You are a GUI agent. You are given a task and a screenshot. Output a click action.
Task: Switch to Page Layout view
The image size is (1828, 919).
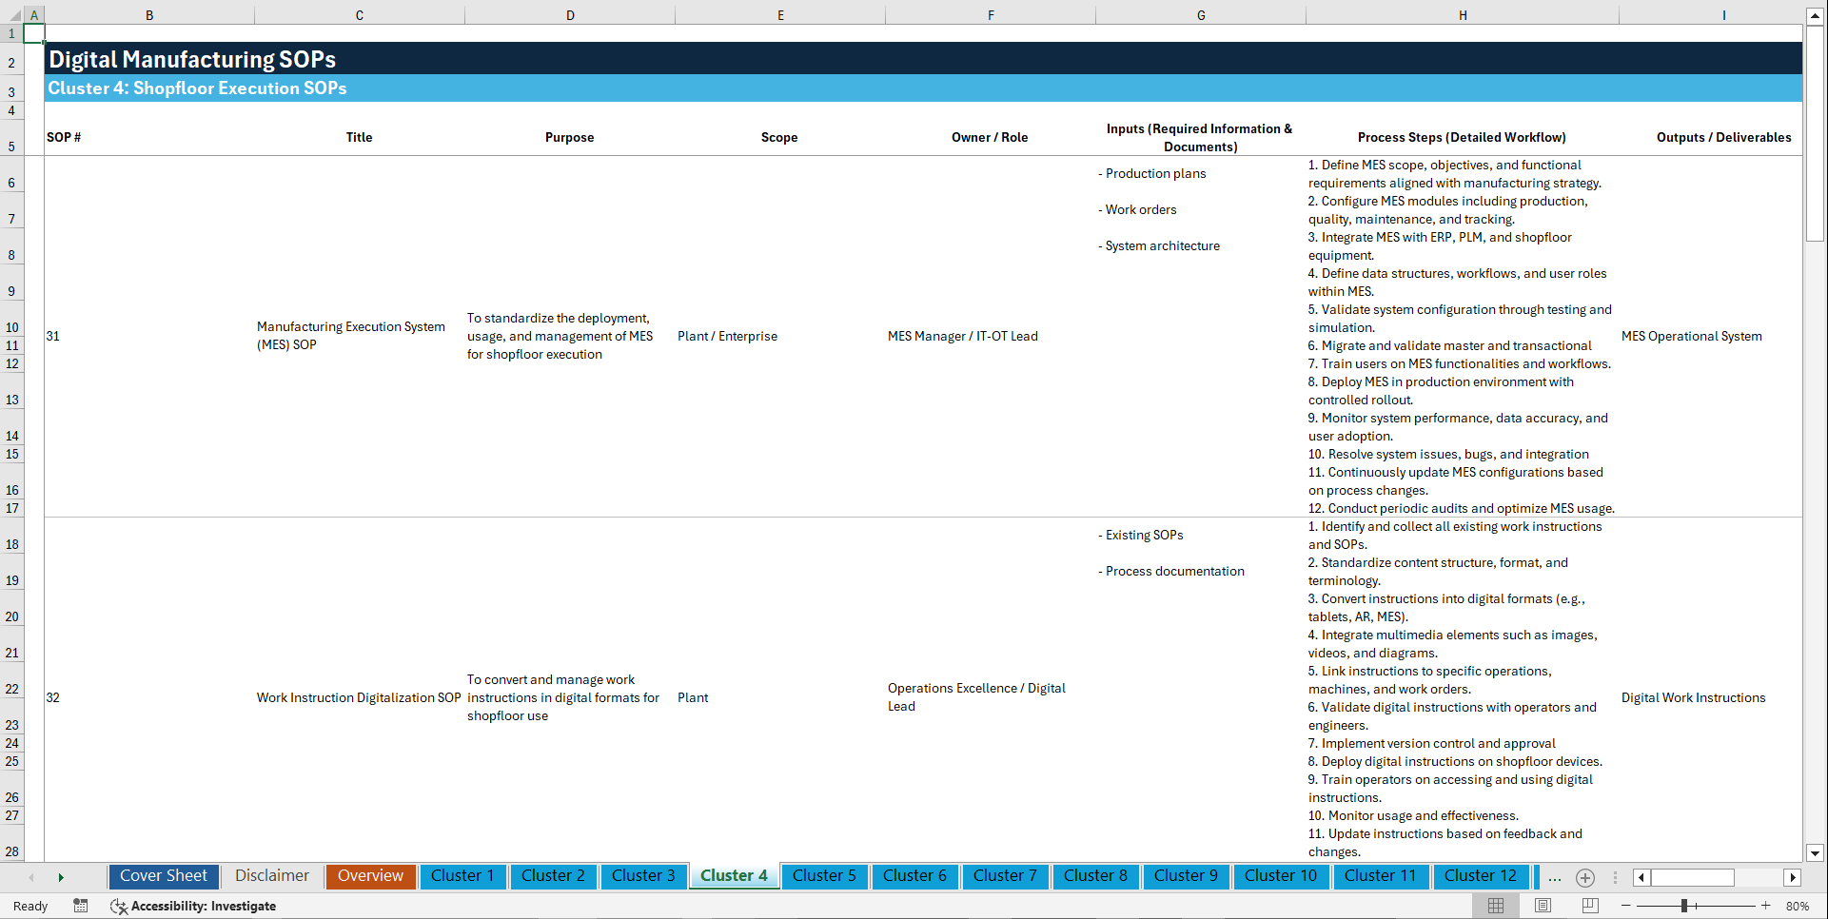1543,906
